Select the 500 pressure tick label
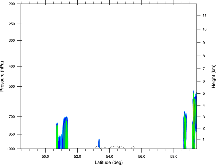 pos(12,86)
